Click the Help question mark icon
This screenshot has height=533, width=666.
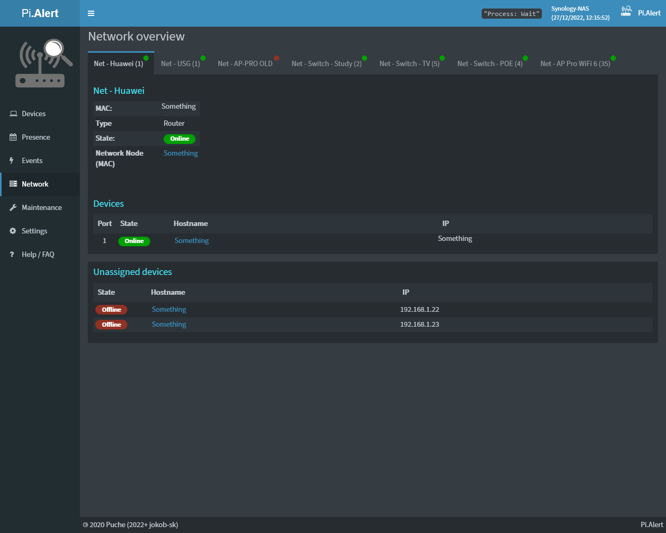tap(12, 255)
